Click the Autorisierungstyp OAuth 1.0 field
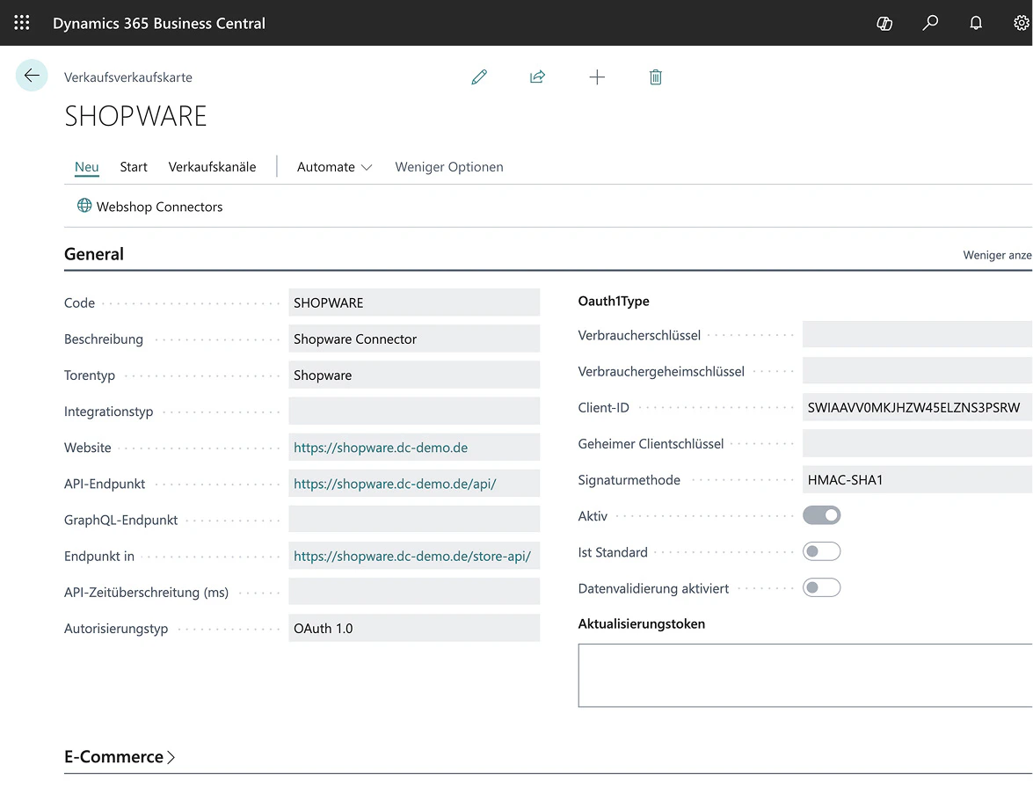1033x794 pixels. point(414,628)
